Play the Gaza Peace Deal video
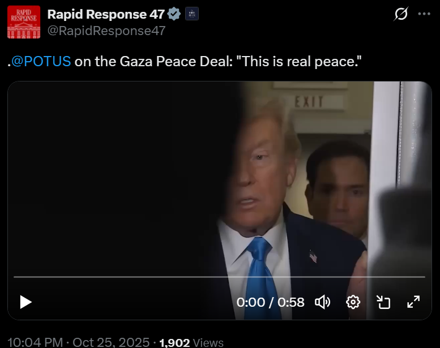The width and height of the screenshot is (440, 348). 26,302
